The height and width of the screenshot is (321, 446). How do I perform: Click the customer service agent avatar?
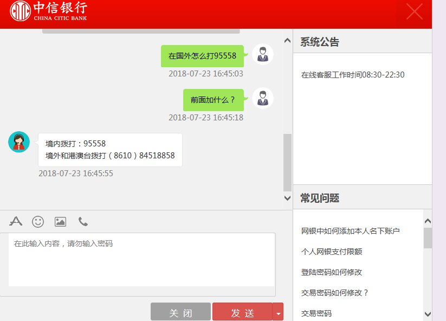click(18, 142)
